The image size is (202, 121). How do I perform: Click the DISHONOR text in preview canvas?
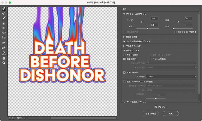pos(62,75)
